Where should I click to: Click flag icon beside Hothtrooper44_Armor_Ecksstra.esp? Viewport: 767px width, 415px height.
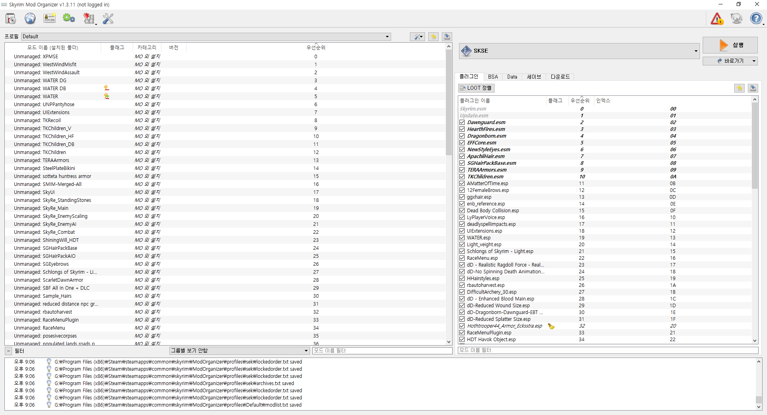tap(551, 326)
